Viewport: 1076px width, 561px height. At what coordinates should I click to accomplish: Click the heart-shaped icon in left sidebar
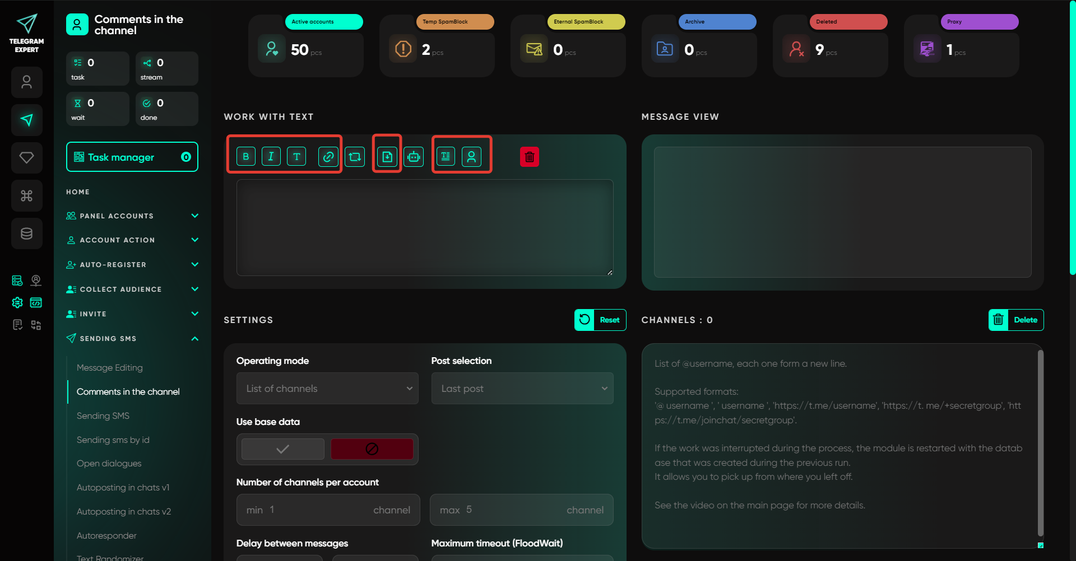pos(26,158)
